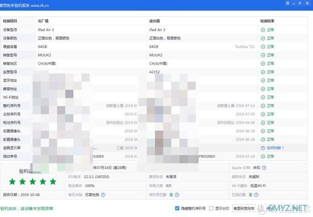Viewport: 313px width, 217px height.
Task: Click the green check icon for 主板序列号 row
Action: pyautogui.click(x=263, y=114)
